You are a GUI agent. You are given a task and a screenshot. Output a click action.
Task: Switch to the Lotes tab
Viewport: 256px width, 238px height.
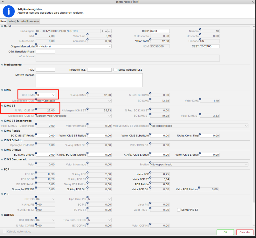(11, 21)
